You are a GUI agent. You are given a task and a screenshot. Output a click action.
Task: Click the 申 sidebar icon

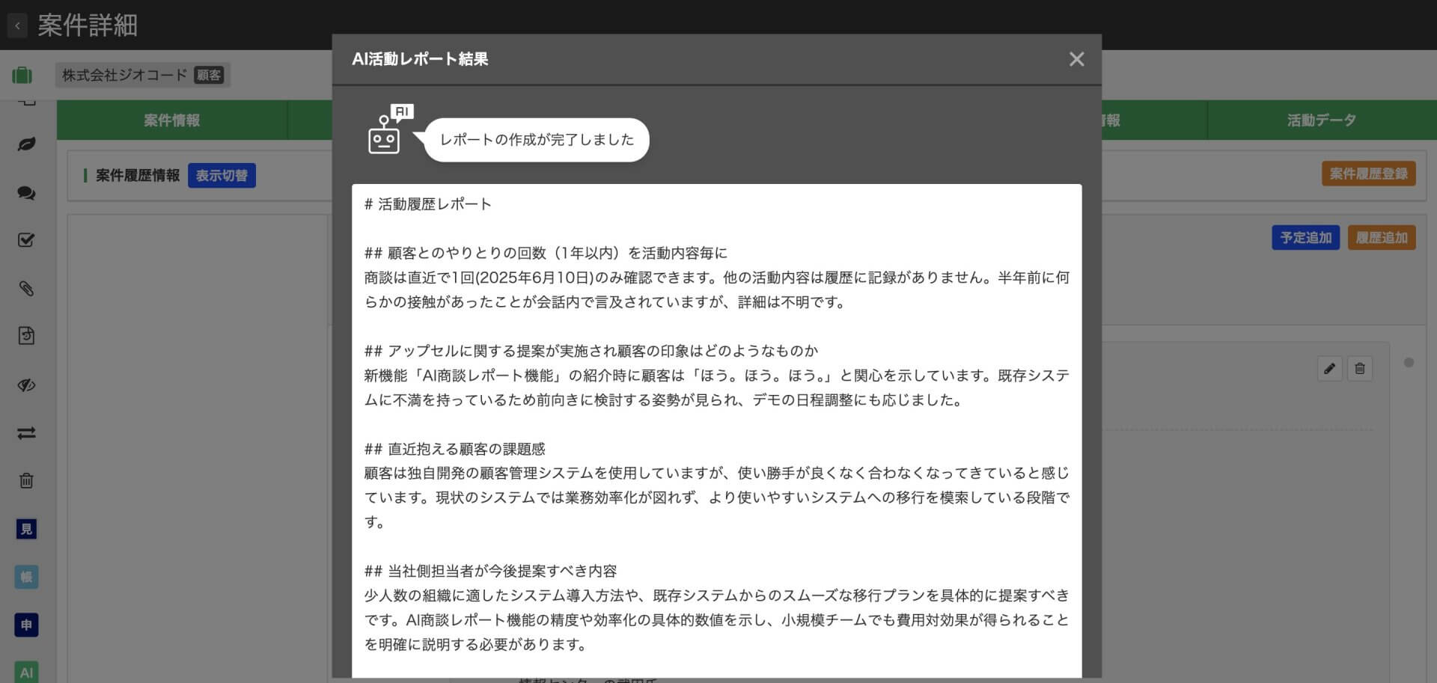26,625
